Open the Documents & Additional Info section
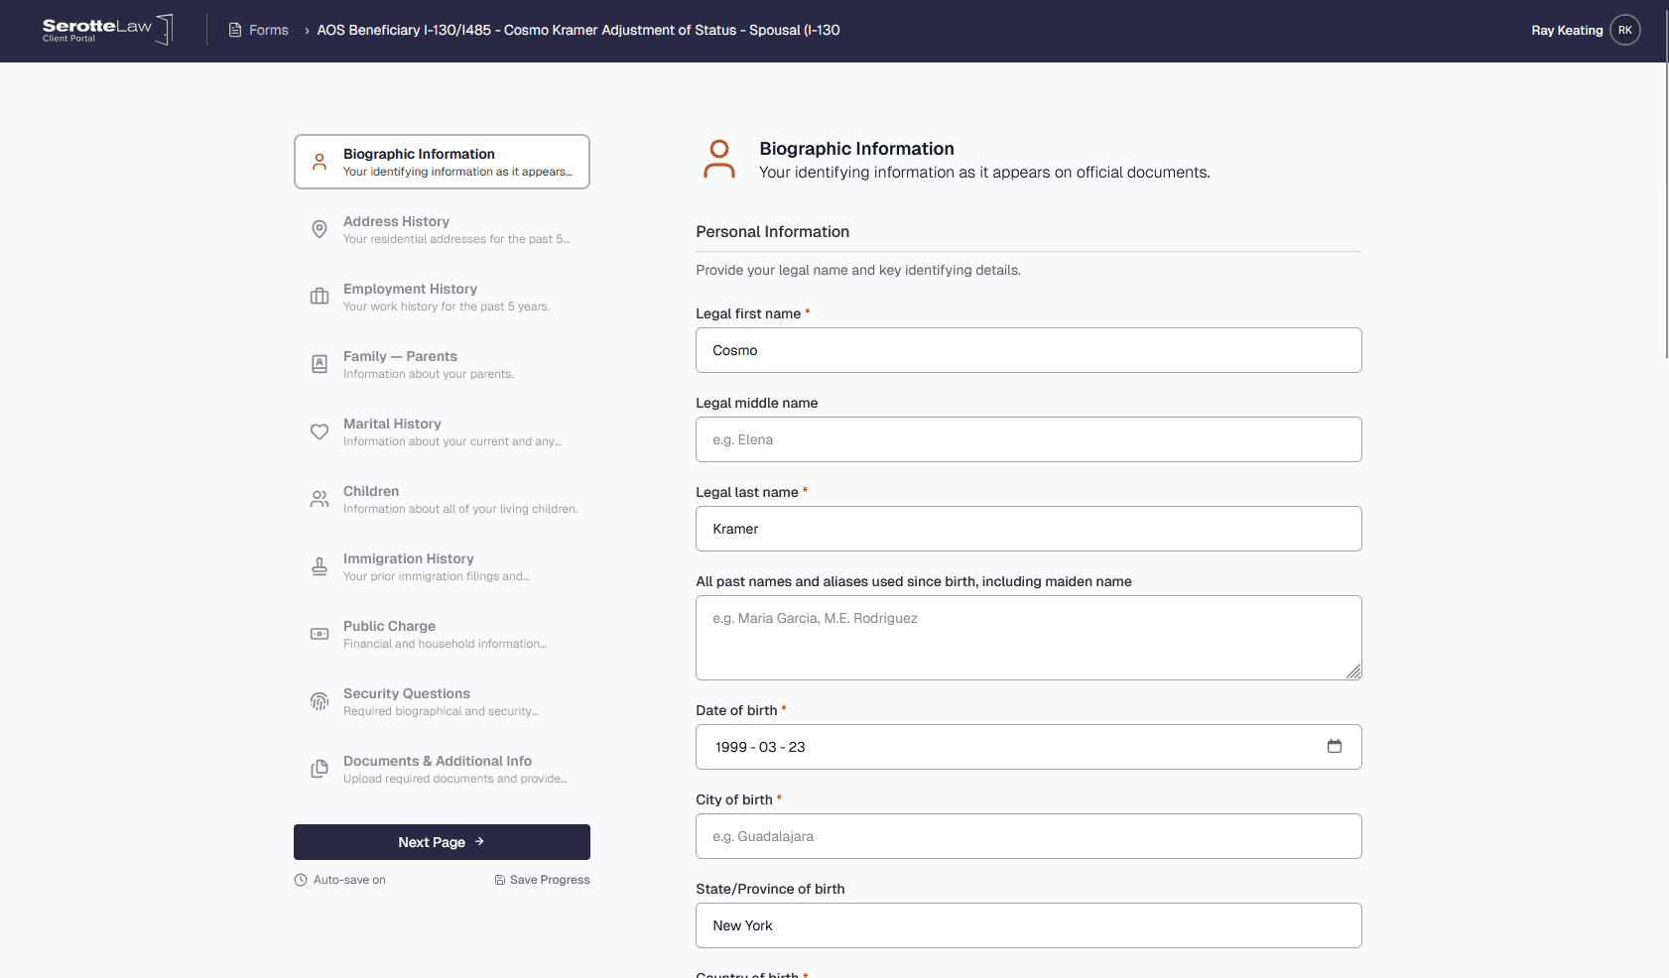1669x978 pixels. [442, 769]
